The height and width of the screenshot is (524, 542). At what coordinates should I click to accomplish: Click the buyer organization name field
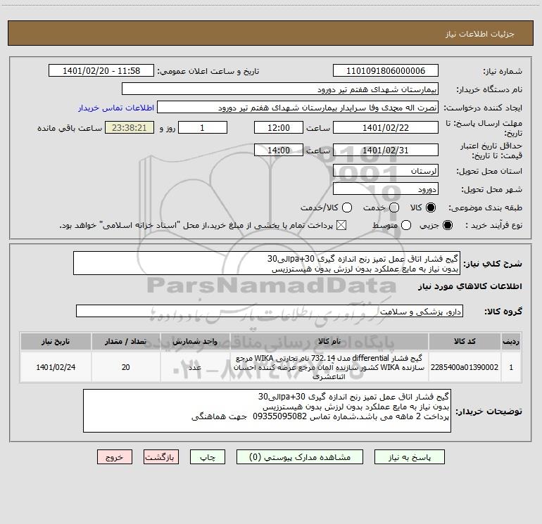280,89
